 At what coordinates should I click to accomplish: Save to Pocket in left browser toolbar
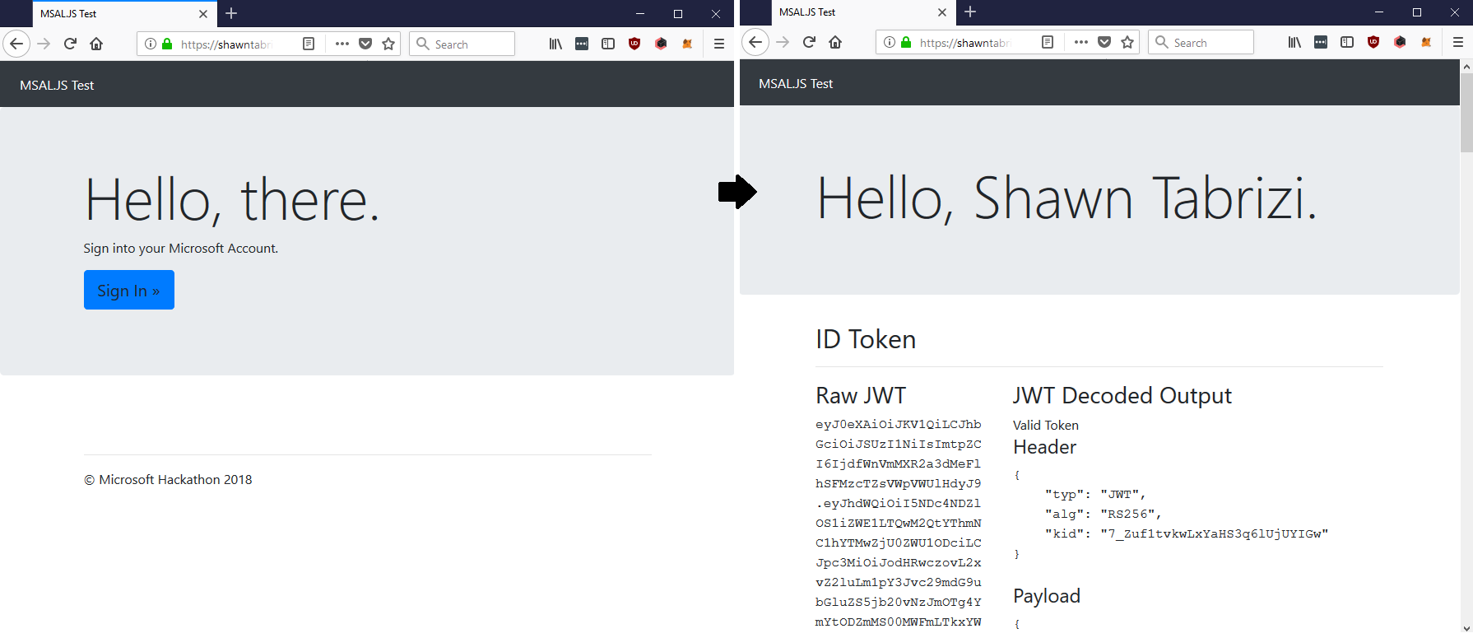point(365,44)
